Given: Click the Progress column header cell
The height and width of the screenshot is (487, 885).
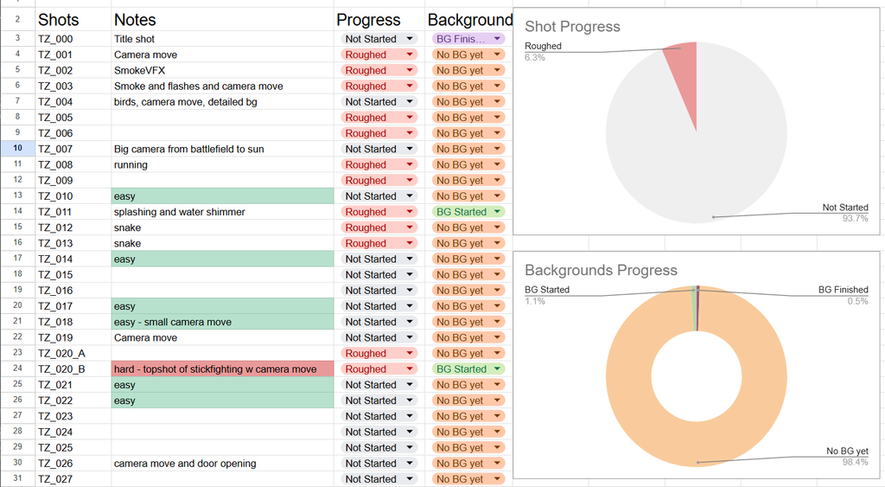Looking at the screenshot, I should tap(379, 20).
